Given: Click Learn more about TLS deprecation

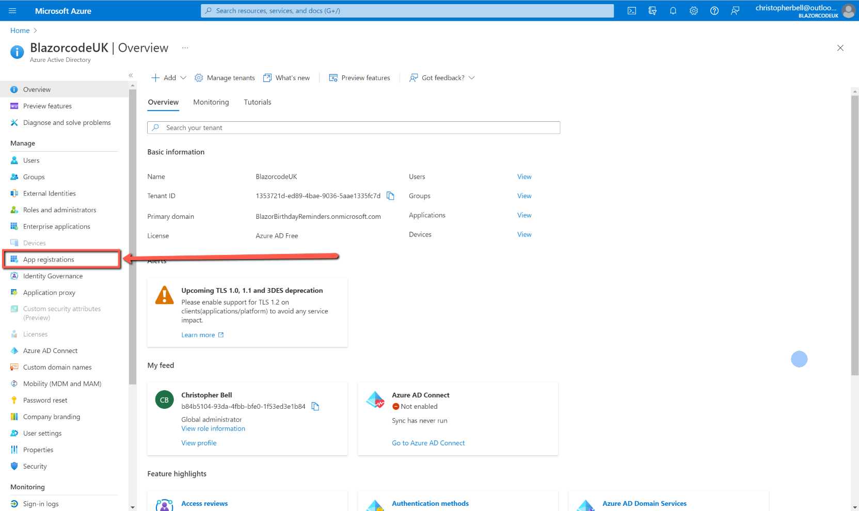Looking at the screenshot, I should click(198, 334).
